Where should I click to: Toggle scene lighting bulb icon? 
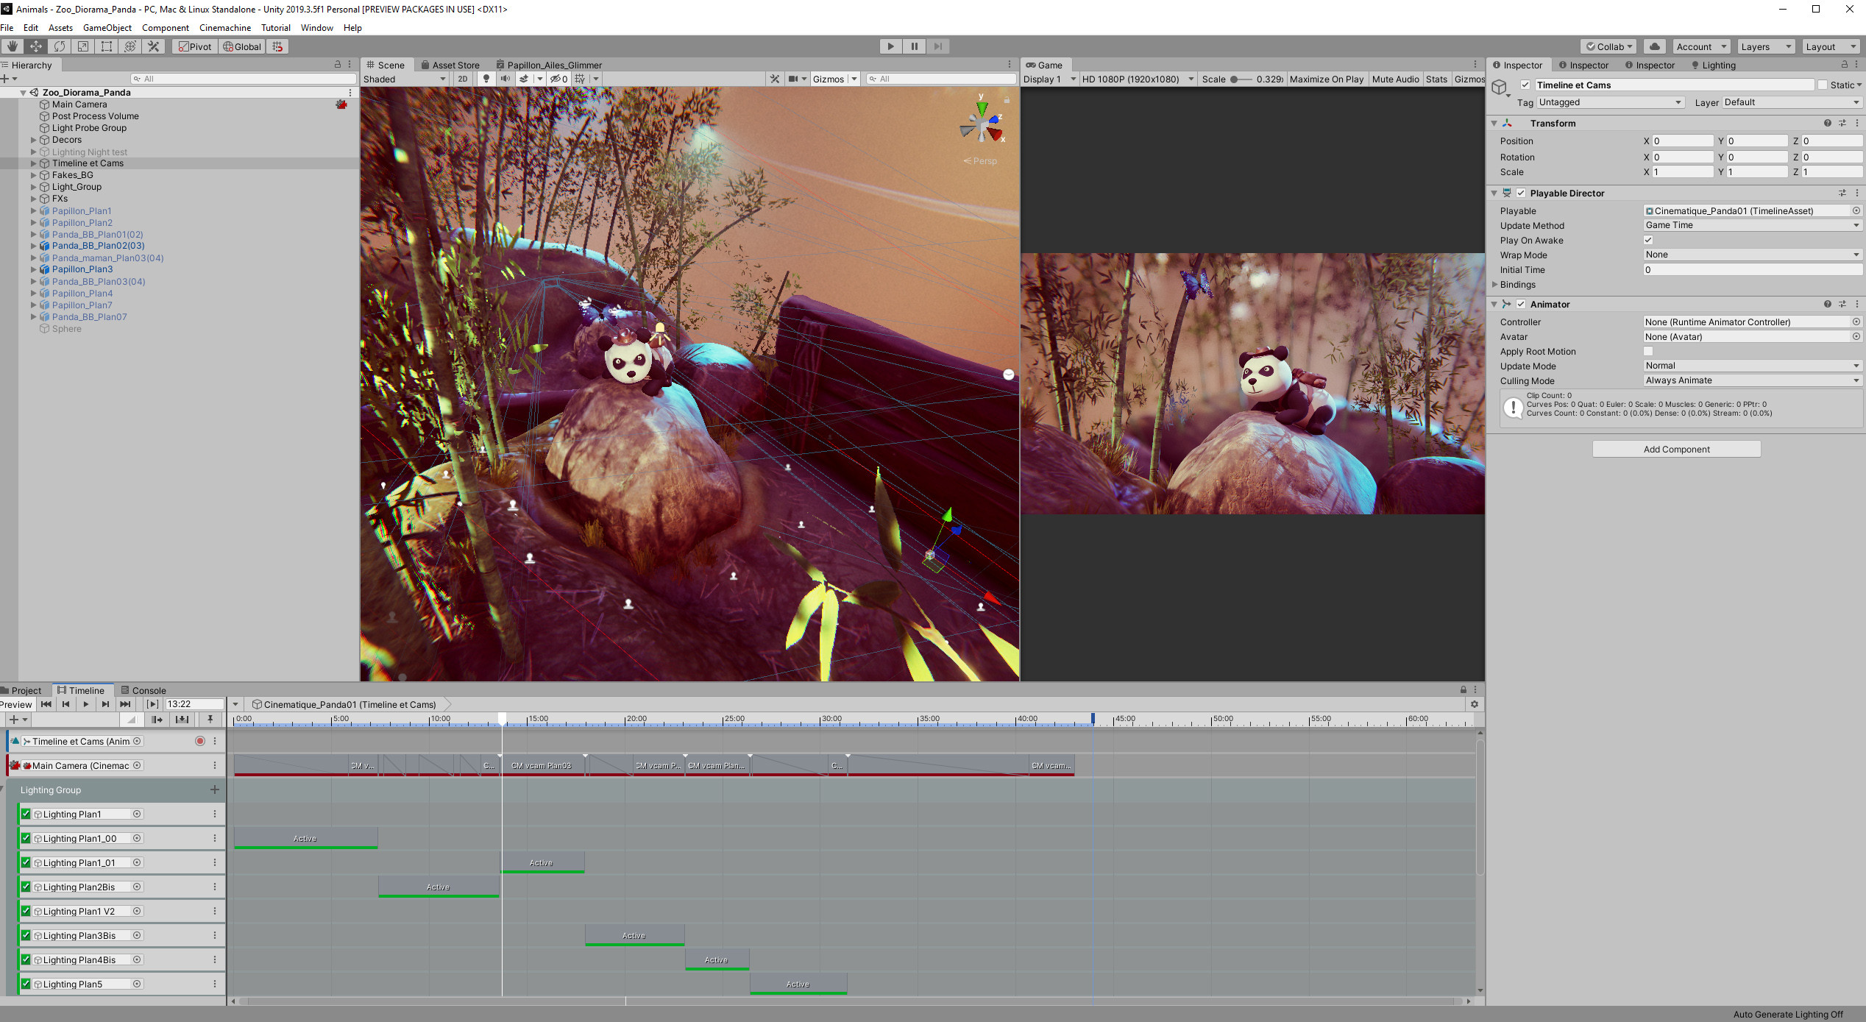tap(486, 79)
